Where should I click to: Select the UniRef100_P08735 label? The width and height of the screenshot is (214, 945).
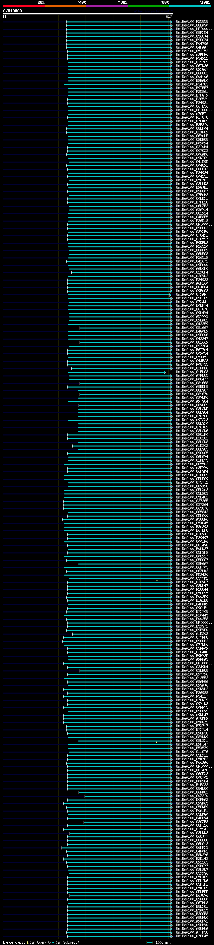tap(192, 364)
